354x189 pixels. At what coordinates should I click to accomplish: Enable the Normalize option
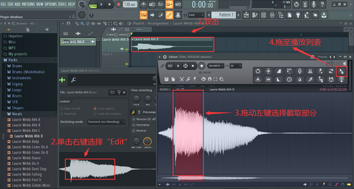tap(141, 125)
